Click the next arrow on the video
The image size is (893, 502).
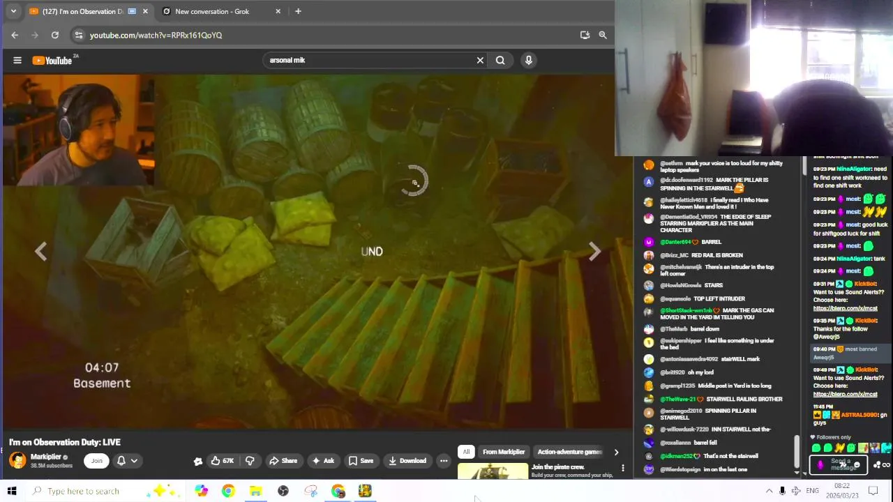tap(594, 252)
